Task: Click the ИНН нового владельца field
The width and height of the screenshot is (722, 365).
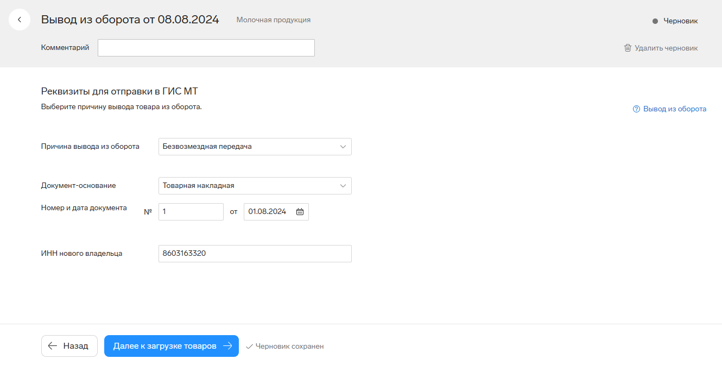Action: click(x=255, y=254)
